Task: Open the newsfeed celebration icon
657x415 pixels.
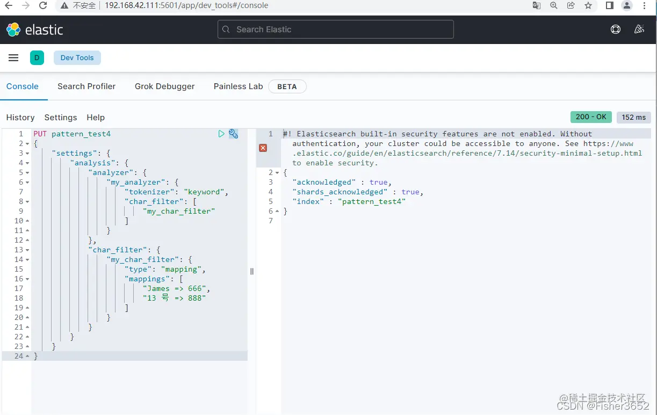Action: click(x=639, y=30)
